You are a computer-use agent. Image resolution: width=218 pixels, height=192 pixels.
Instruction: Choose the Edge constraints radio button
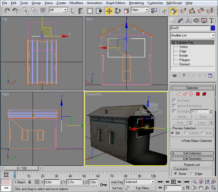(191, 174)
